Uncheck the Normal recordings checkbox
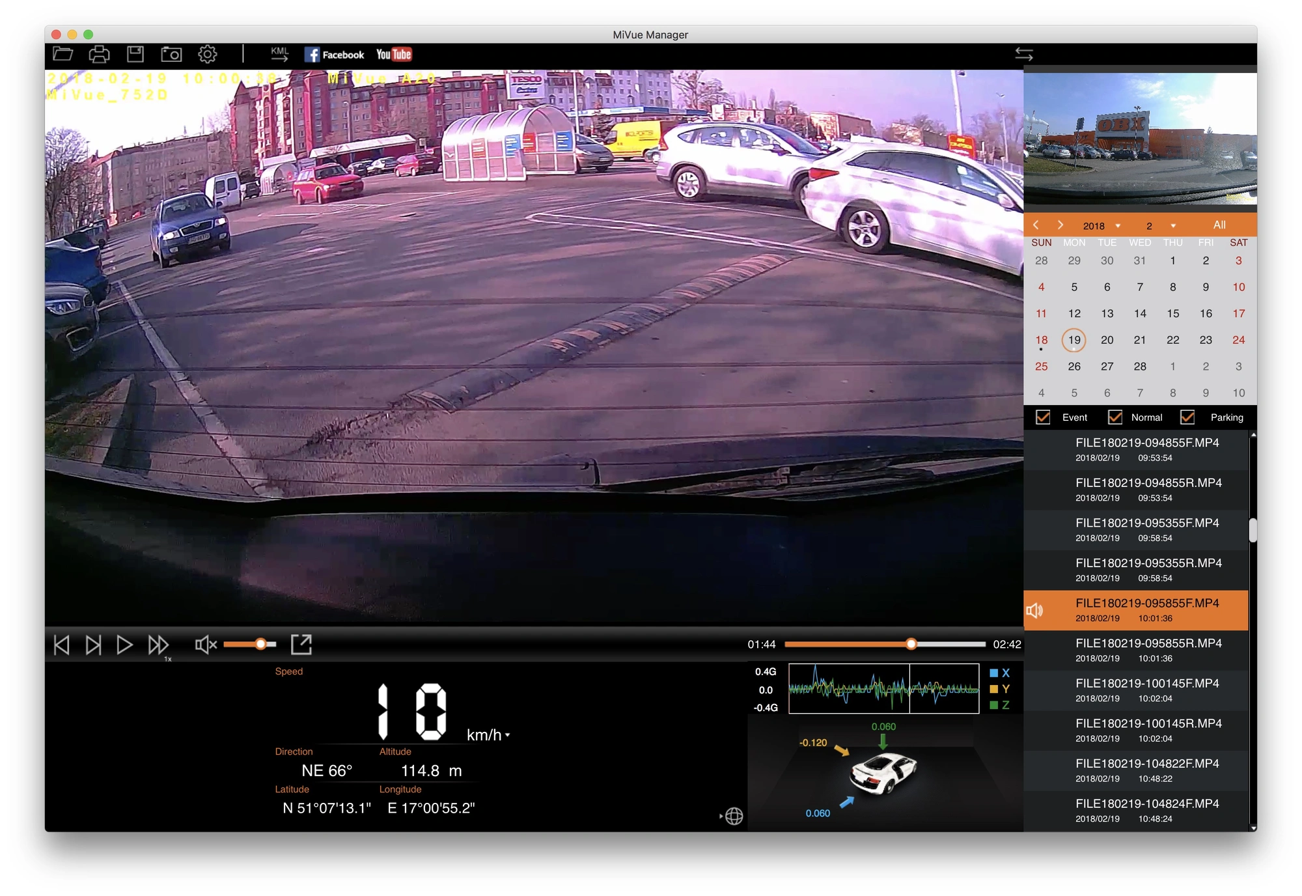1302x896 pixels. (1115, 417)
